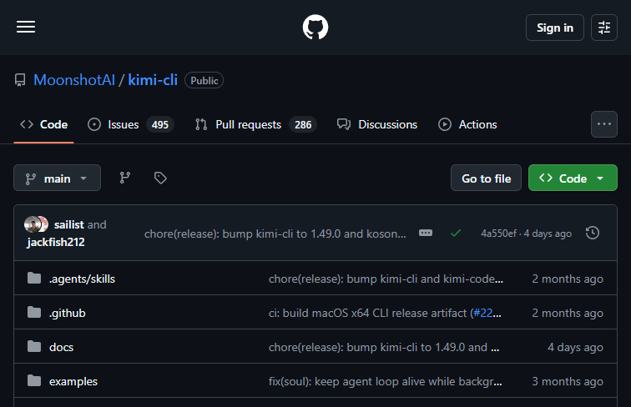Click folder icon beside examples

coord(34,380)
